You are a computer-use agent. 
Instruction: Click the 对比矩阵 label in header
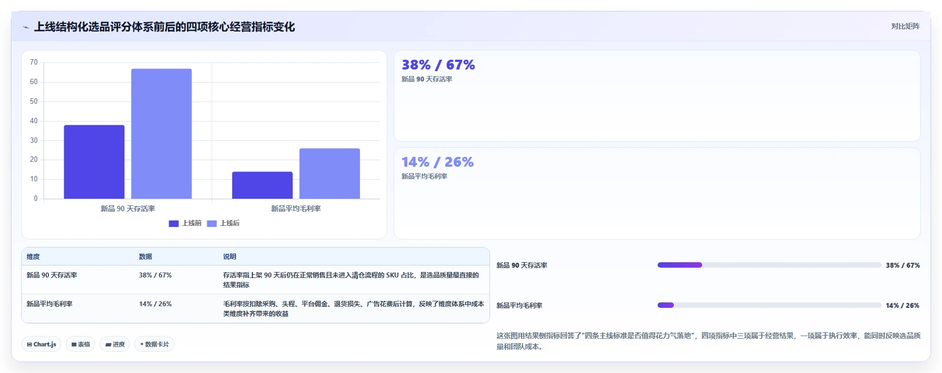905,26
